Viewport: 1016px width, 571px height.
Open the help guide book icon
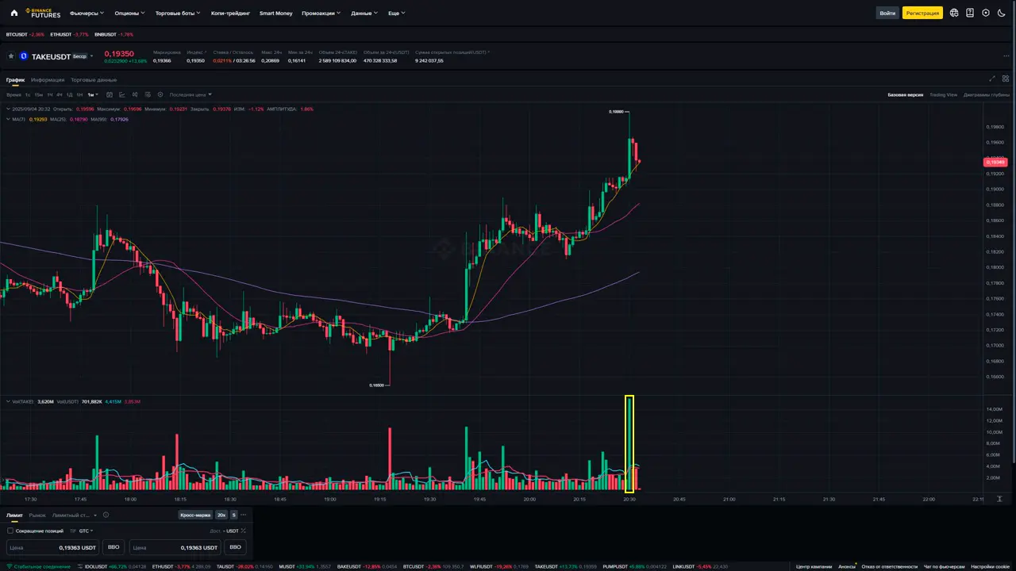click(x=970, y=13)
